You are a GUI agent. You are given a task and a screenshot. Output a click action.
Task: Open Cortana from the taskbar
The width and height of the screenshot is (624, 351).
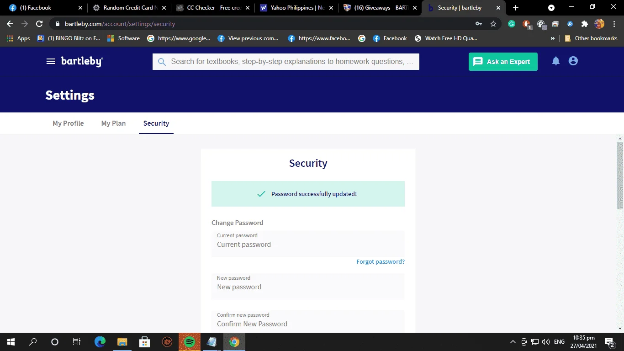(55, 342)
